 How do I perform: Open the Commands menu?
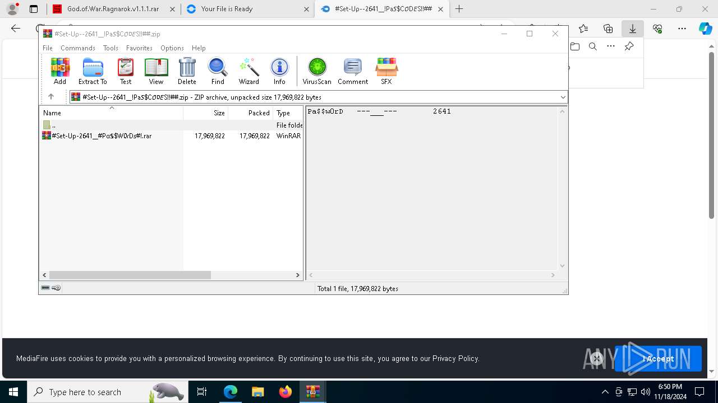pos(78,48)
